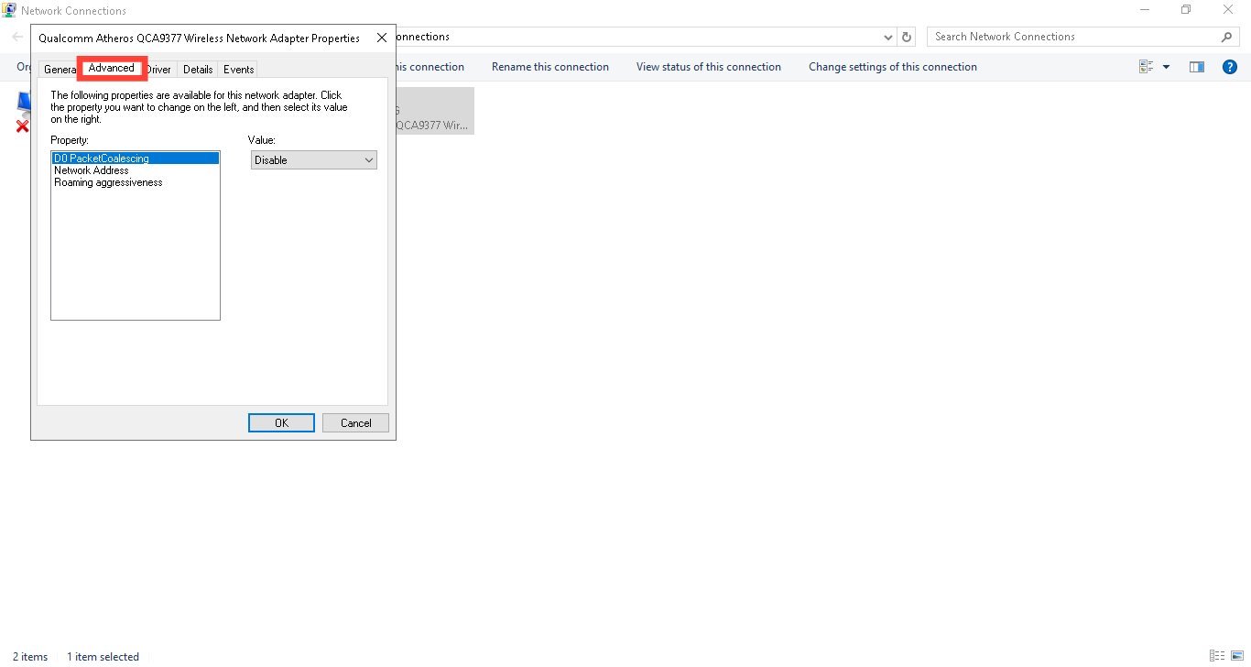Refresh the Network Connections address bar
1251x667 pixels.
pyautogui.click(x=907, y=38)
